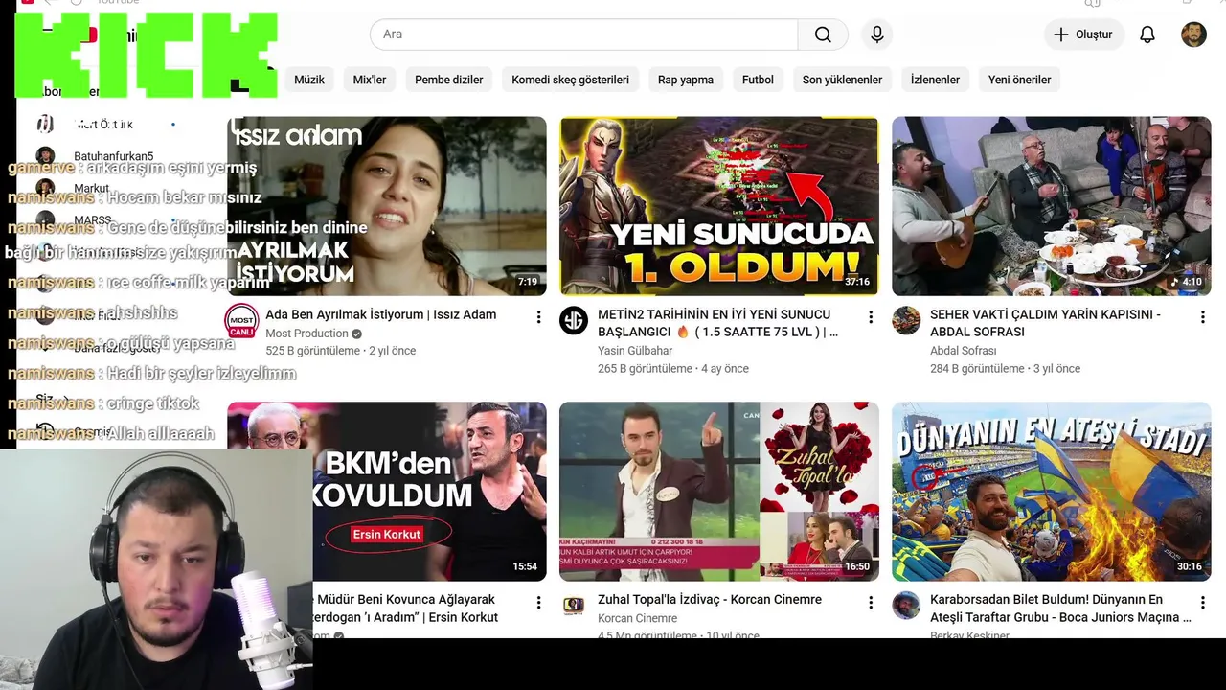The image size is (1226, 690).
Task: Open Most Production channel avatar
Action: click(241, 321)
